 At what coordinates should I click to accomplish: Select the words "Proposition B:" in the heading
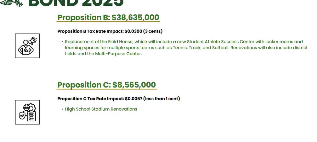tap(83, 18)
